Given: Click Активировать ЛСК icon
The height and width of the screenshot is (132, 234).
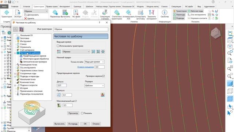Looking at the screenshot, I should [128, 13].
